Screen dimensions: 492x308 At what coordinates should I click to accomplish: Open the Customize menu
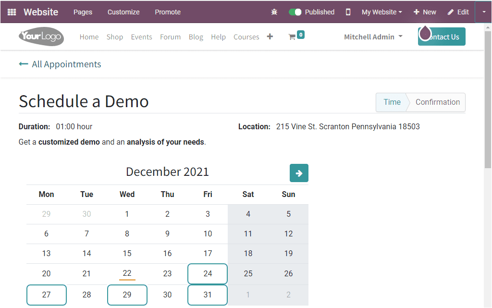pyautogui.click(x=123, y=12)
